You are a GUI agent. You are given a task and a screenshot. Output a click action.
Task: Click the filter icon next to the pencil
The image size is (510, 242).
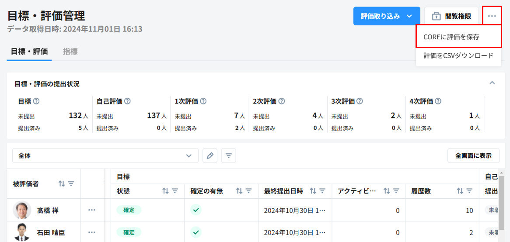point(229,156)
